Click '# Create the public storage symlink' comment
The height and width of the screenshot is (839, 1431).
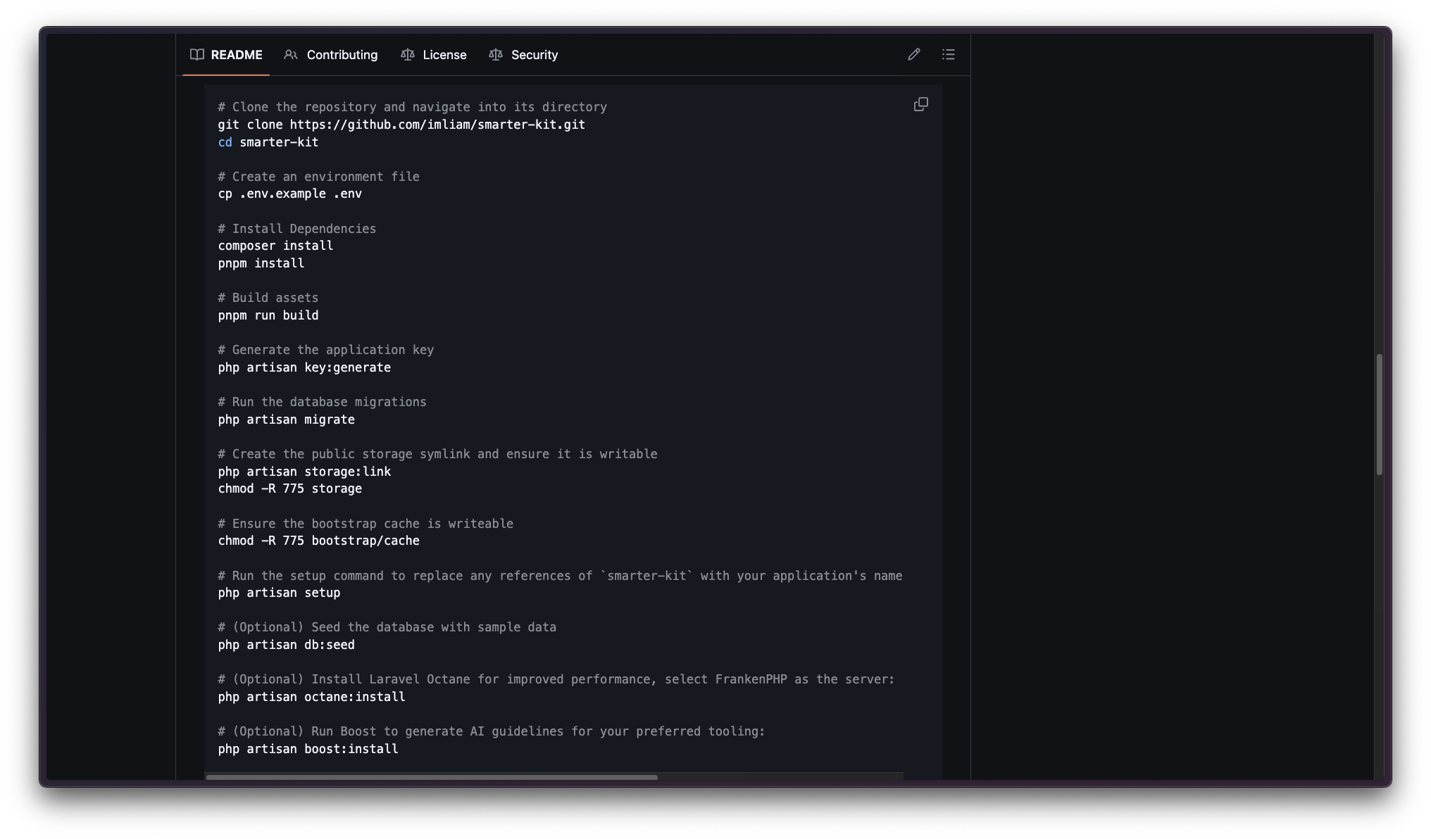tap(438, 454)
